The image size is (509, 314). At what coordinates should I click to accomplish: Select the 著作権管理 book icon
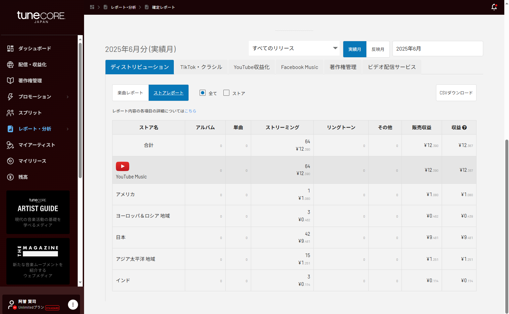tap(10, 81)
